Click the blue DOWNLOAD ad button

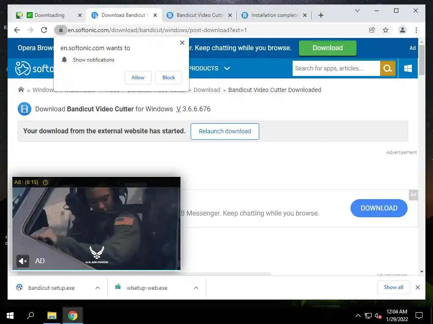[x=379, y=208]
